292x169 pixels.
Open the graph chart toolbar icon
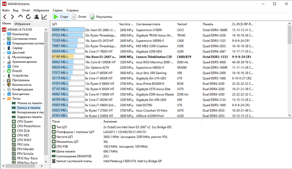click(44, 17)
